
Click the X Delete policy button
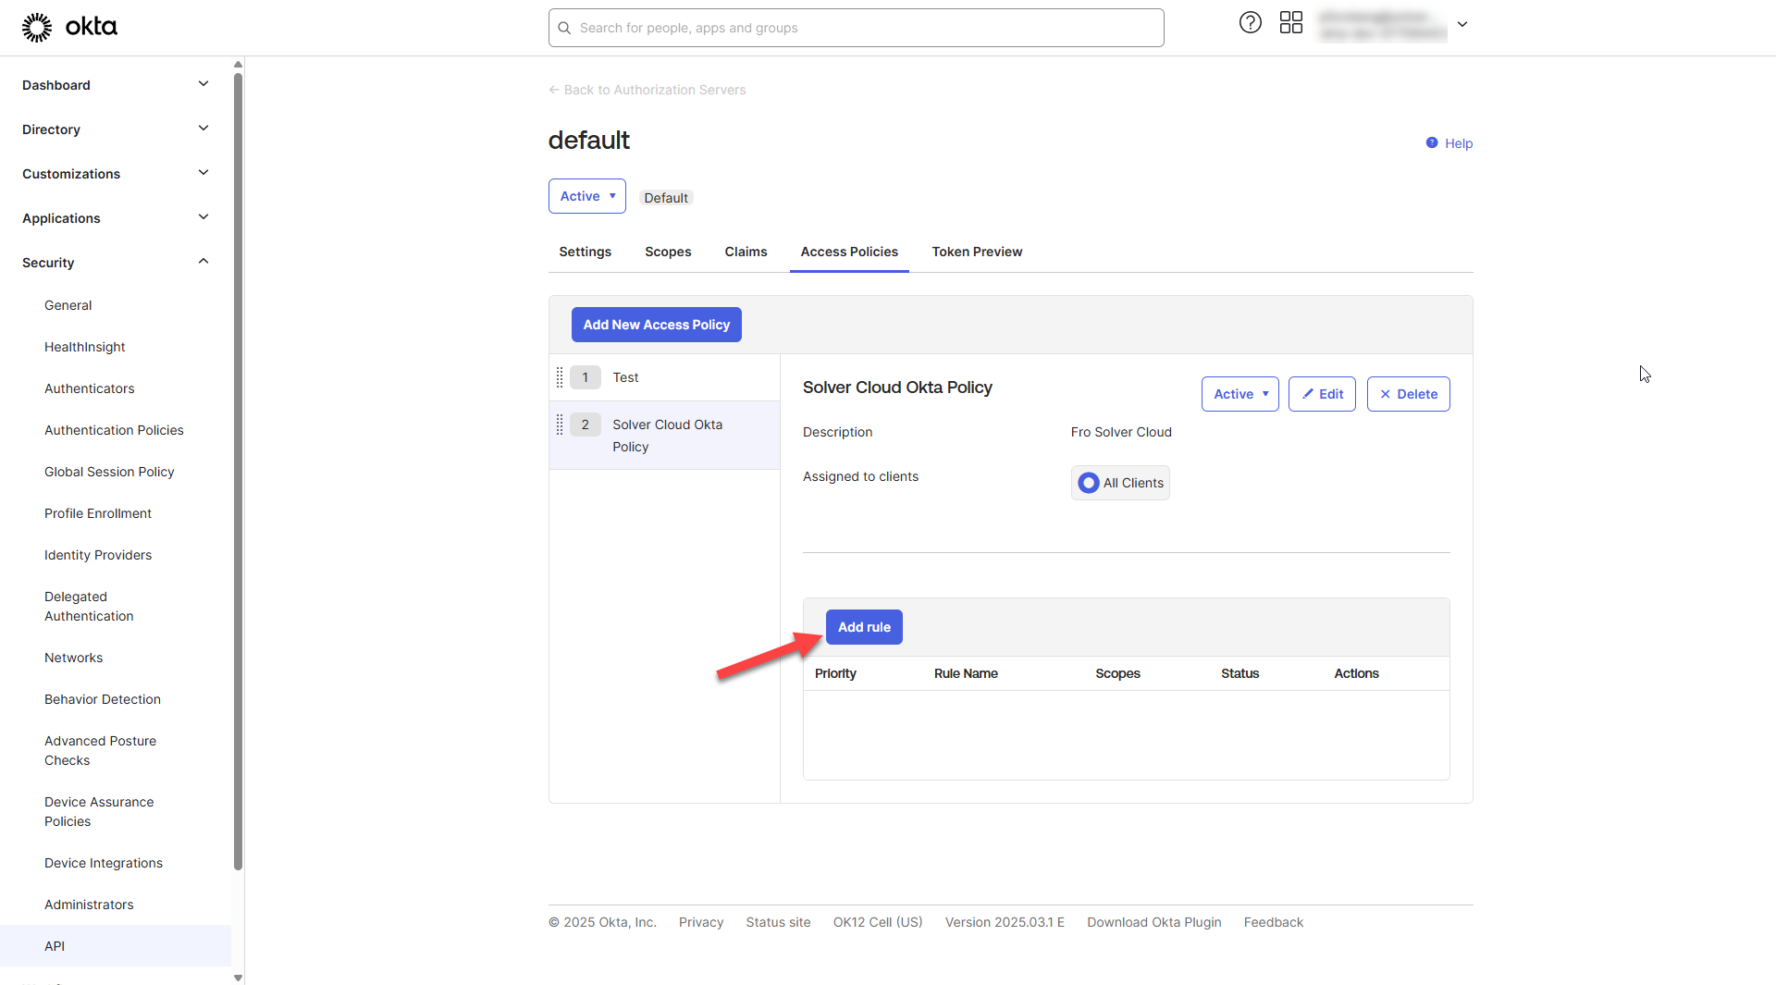pos(1408,394)
